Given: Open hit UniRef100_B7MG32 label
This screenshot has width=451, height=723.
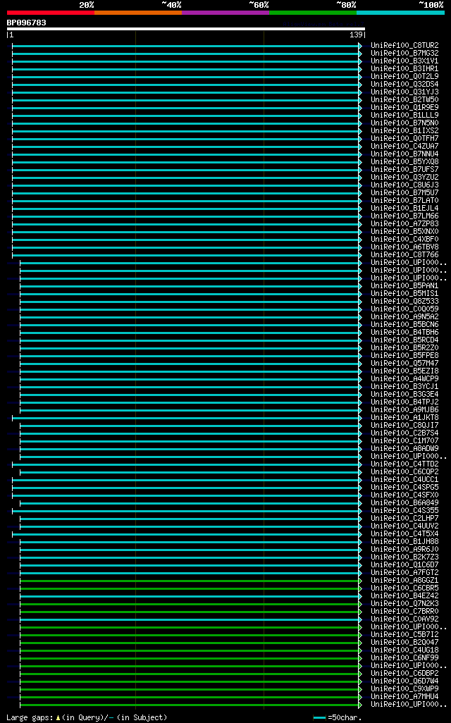Looking at the screenshot, I should [405, 54].
